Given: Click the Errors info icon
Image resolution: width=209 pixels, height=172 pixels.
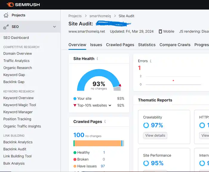Looking at the screenshot, I should (150, 61).
